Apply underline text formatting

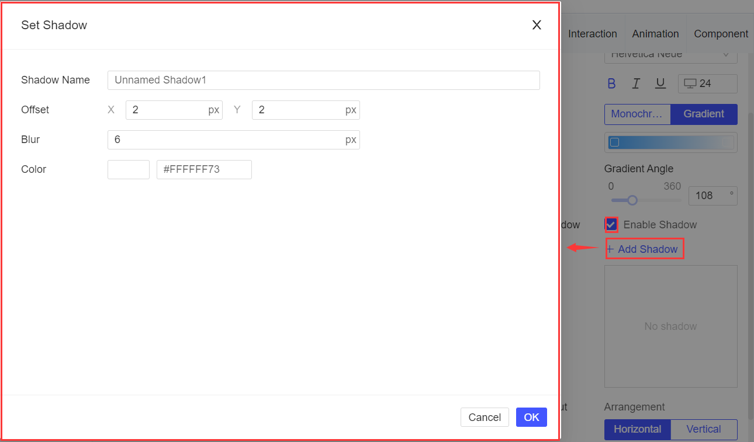660,83
